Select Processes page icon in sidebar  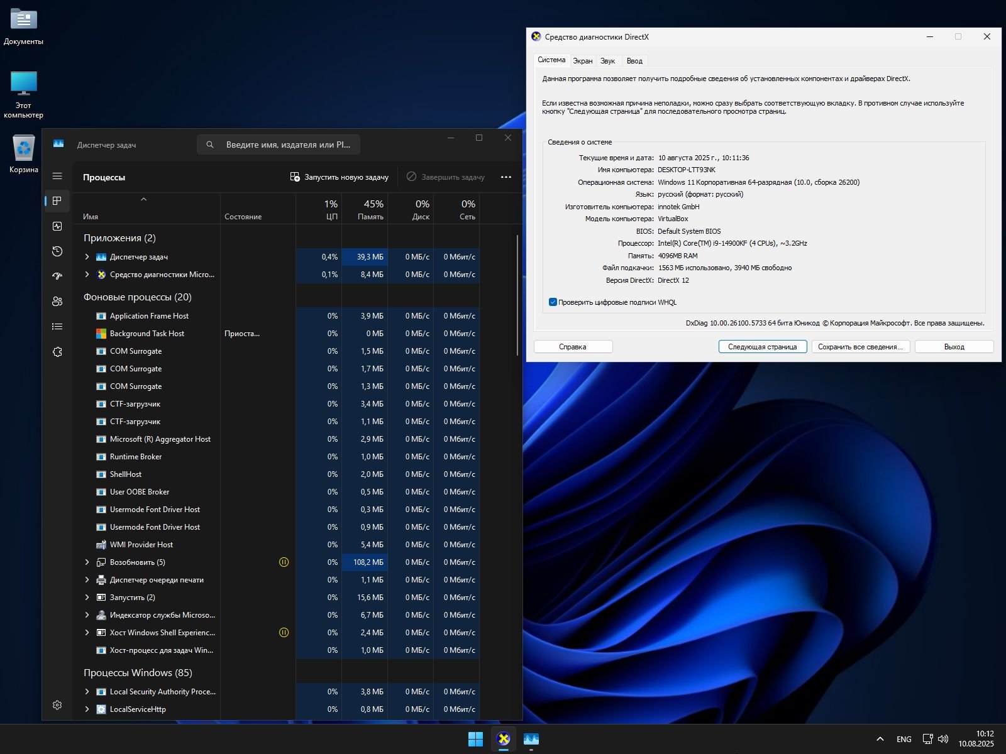pyautogui.click(x=57, y=201)
